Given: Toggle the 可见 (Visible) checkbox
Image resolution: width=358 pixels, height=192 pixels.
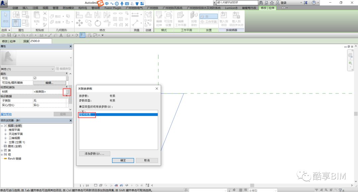Looking at the screenshot, I should pyautogui.click(x=35, y=78).
